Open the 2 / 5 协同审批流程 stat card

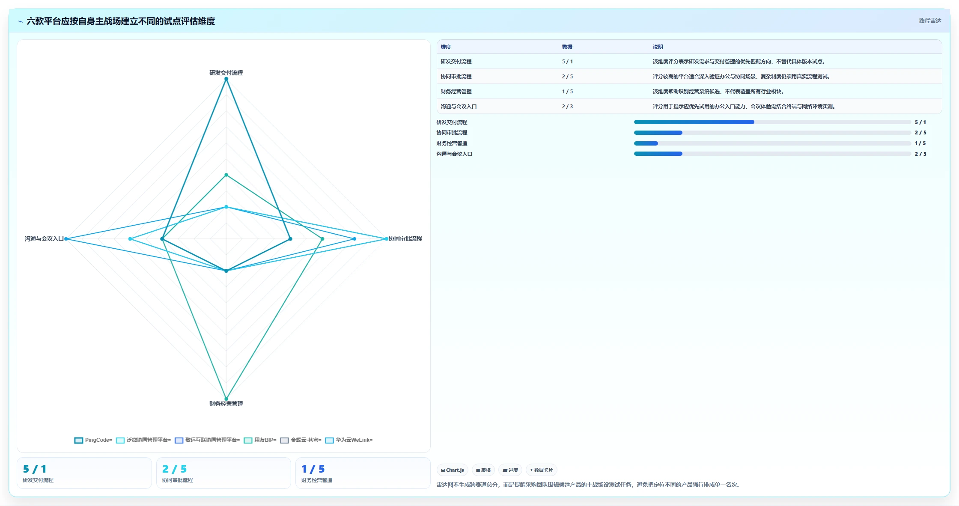pos(223,473)
